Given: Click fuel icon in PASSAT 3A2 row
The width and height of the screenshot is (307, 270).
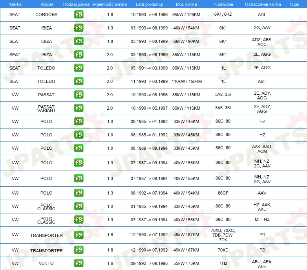Looking at the screenshot, I should tap(79, 94).
